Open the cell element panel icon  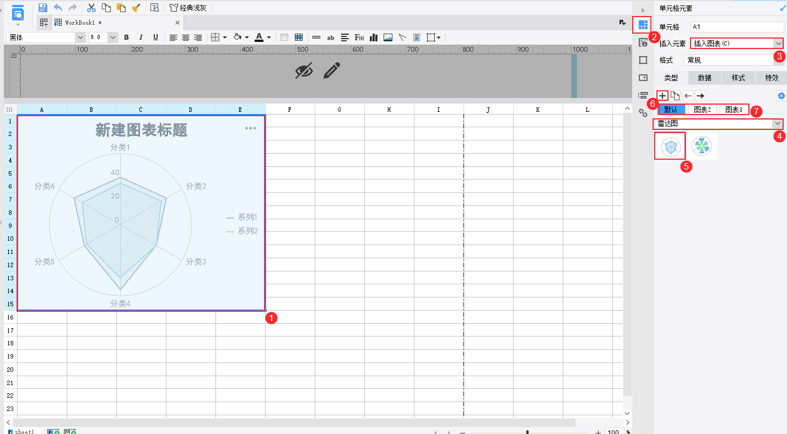643,25
